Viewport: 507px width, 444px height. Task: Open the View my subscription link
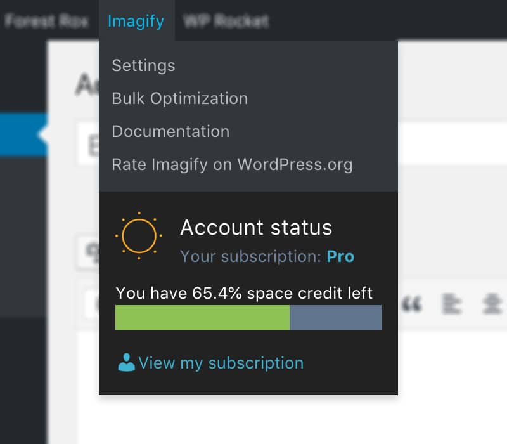(x=221, y=363)
